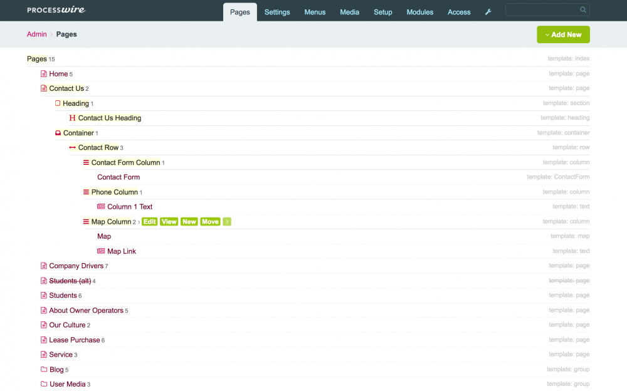This screenshot has width=627, height=391.
Task: Click the arrow icon beside Contact Row
Action: pos(72,148)
